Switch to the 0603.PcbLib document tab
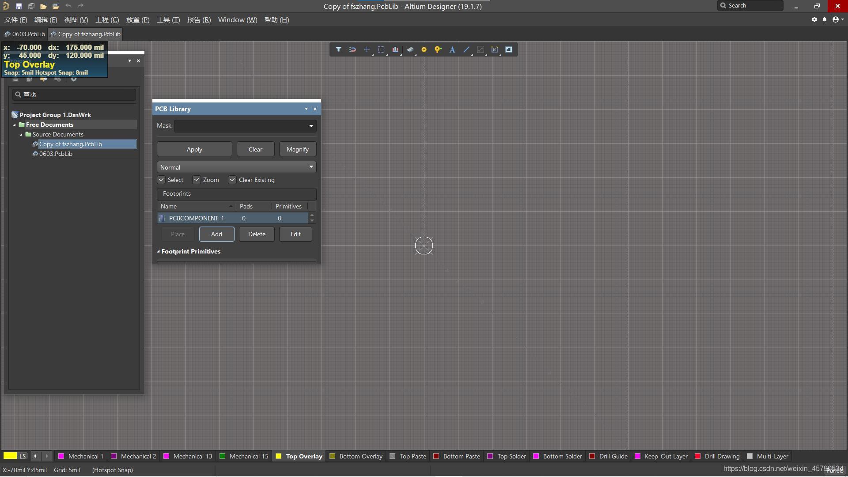This screenshot has width=848, height=477. tap(25, 34)
